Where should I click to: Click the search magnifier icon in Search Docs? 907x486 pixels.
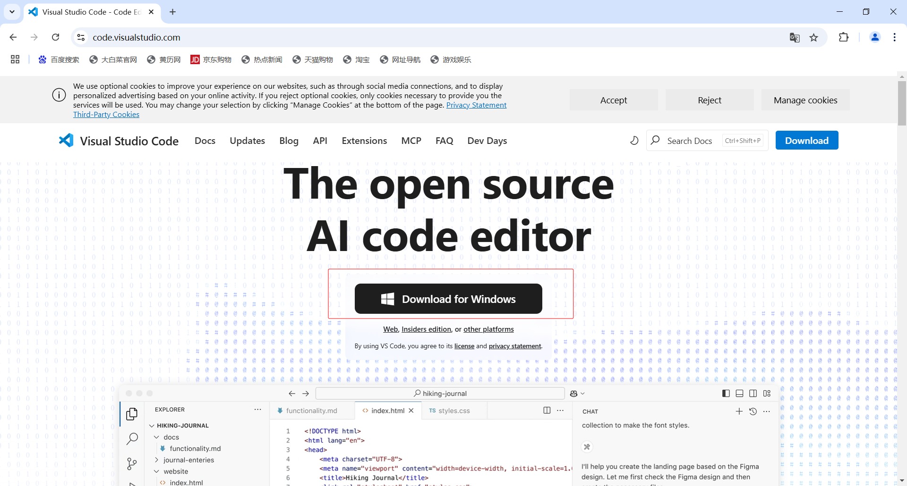click(655, 140)
